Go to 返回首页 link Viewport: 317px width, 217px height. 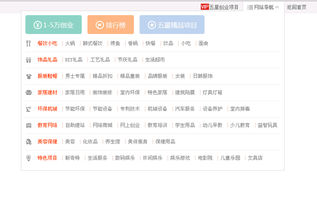(297, 7)
